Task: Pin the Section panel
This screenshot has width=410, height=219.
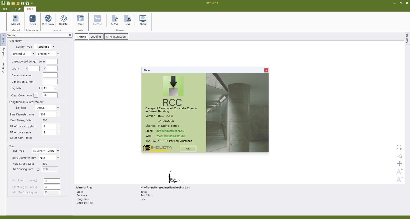Action: click(x=70, y=35)
